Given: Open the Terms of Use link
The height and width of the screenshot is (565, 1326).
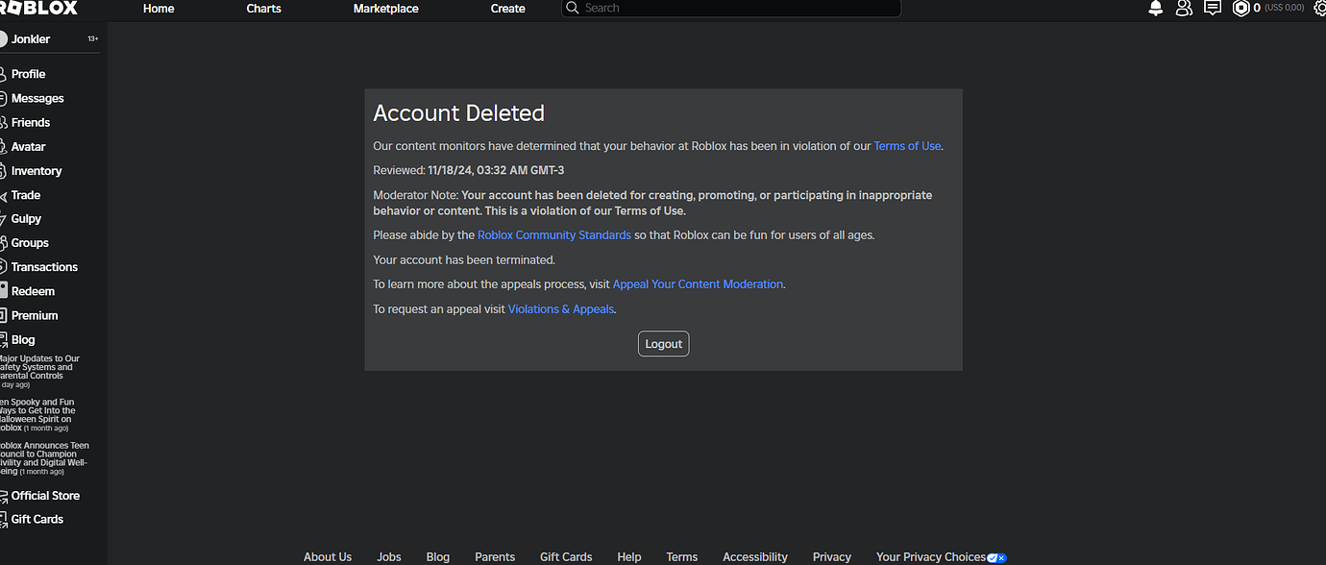Looking at the screenshot, I should click(906, 145).
